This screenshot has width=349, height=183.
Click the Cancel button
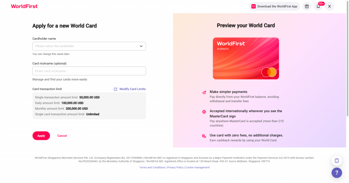[62, 136]
